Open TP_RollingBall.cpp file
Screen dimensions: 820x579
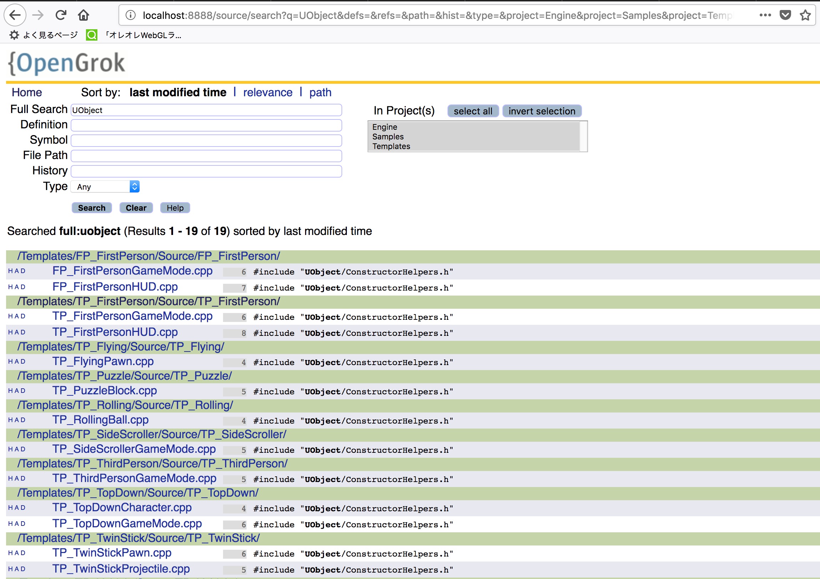click(100, 420)
